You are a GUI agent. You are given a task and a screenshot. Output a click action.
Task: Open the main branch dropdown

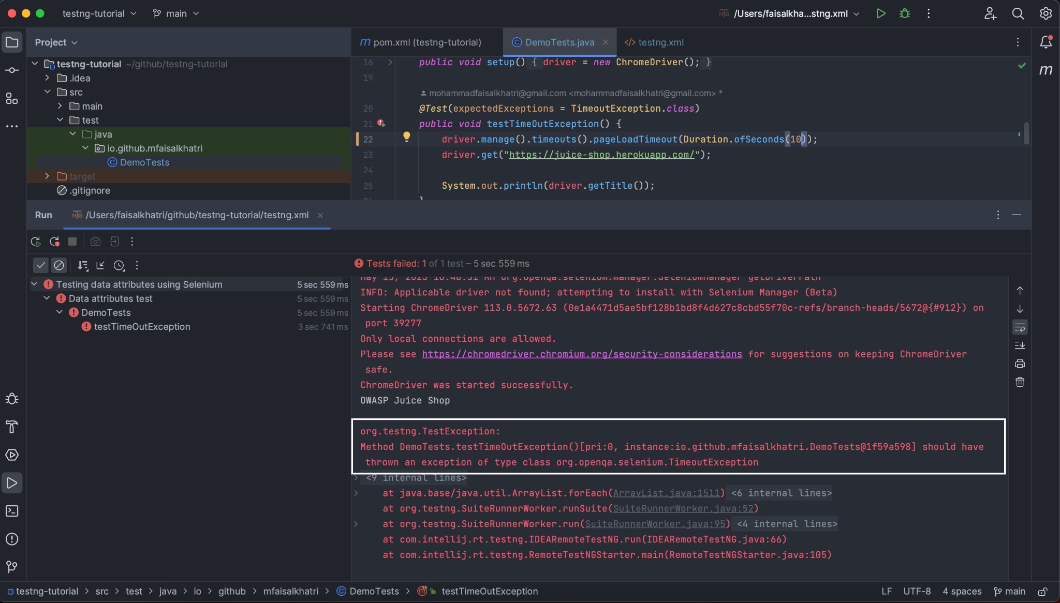click(176, 13)
